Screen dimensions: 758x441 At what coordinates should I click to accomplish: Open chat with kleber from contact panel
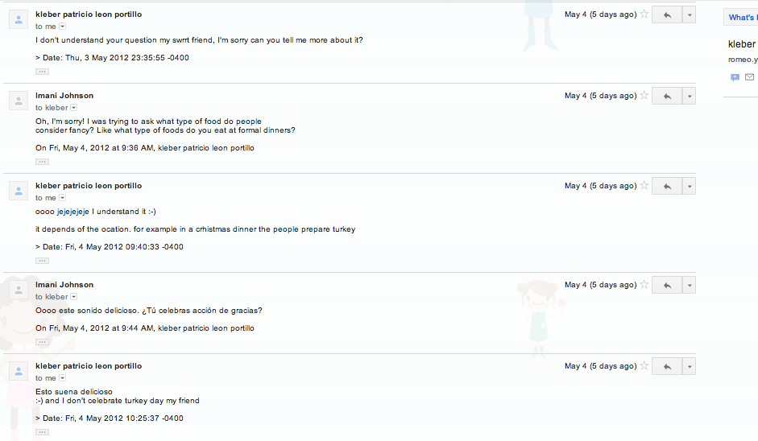(735, 77)
